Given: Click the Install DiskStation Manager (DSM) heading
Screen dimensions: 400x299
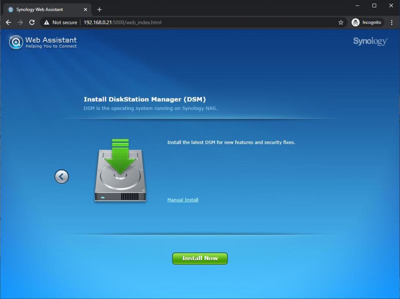Looking at the screenshot, I should (145, 99).
